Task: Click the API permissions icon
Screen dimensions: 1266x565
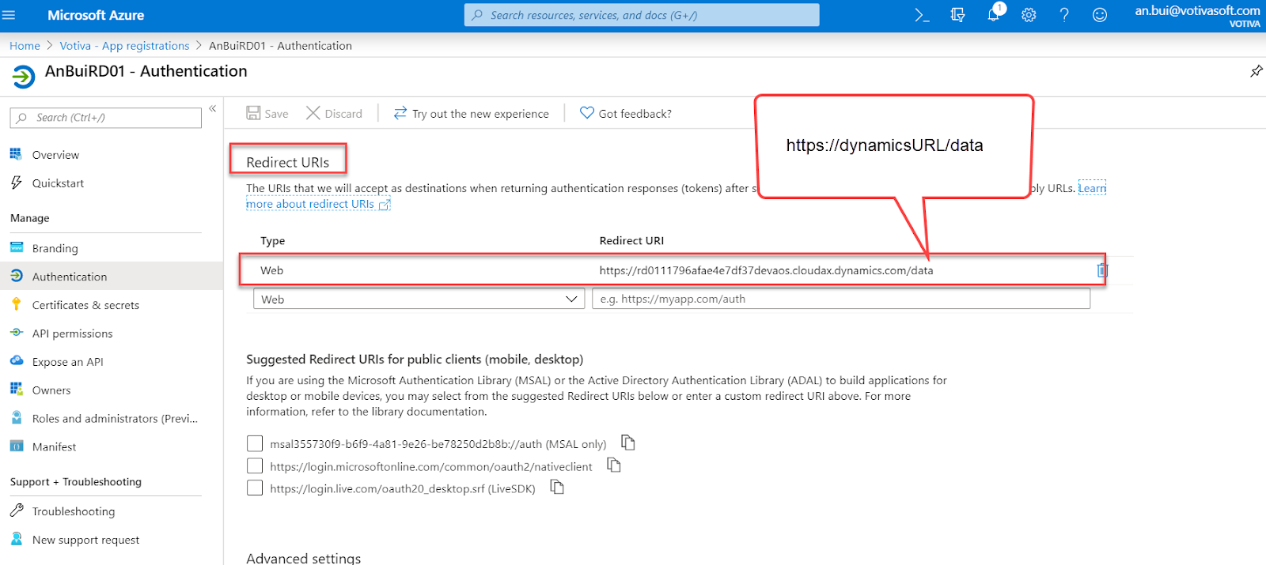Action: pos(16,333)
